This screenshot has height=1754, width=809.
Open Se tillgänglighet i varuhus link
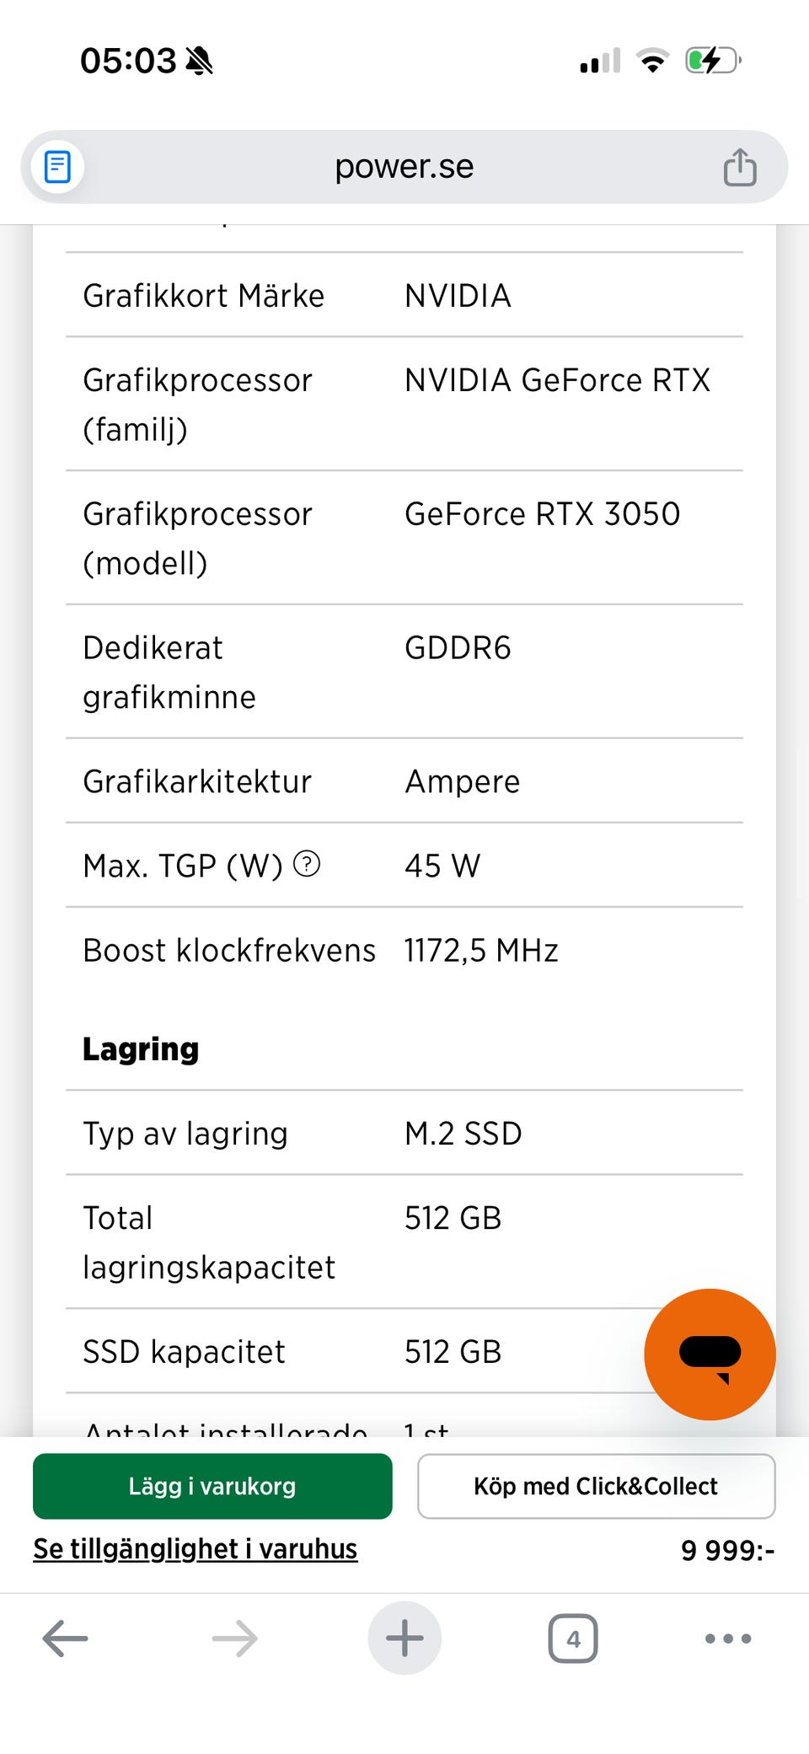click(x=196, y=1549)
